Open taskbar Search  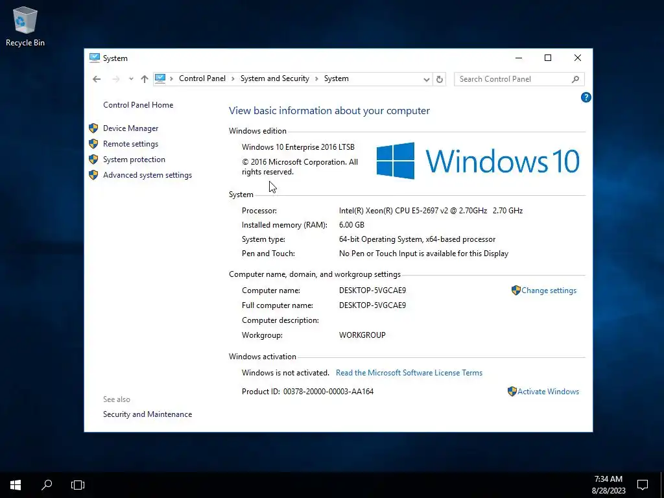47,485
